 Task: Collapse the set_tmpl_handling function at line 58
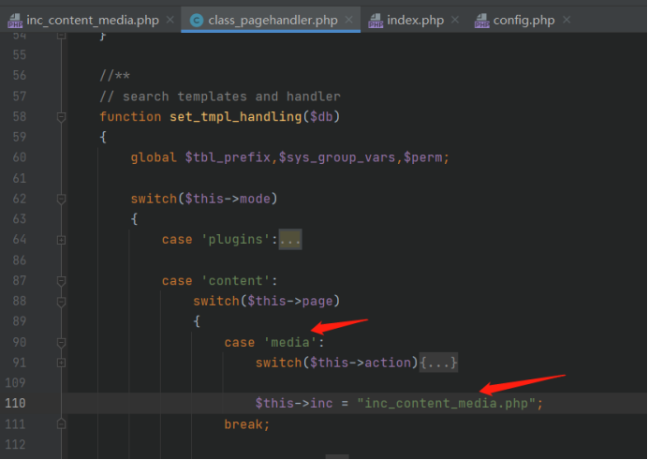tap(61, 117)
